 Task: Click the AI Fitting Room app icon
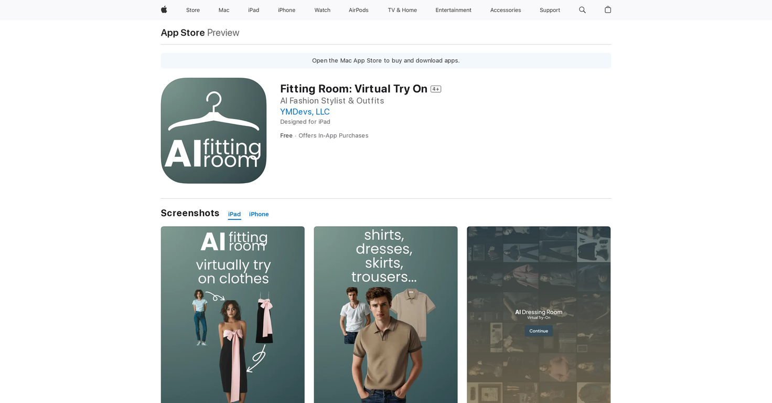213,131
